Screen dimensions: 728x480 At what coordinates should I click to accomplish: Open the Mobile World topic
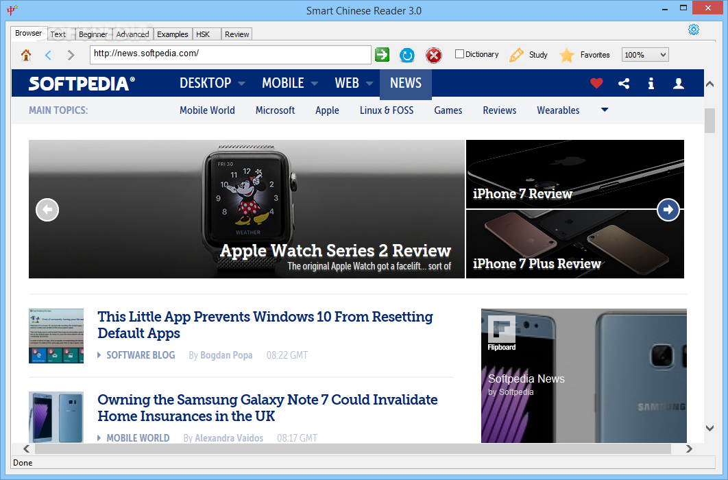[207, 110]
